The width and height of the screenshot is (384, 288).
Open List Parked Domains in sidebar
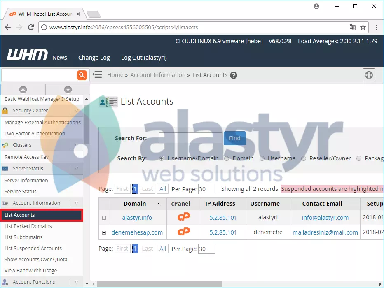pyautogui.click(x=28, y=226)
